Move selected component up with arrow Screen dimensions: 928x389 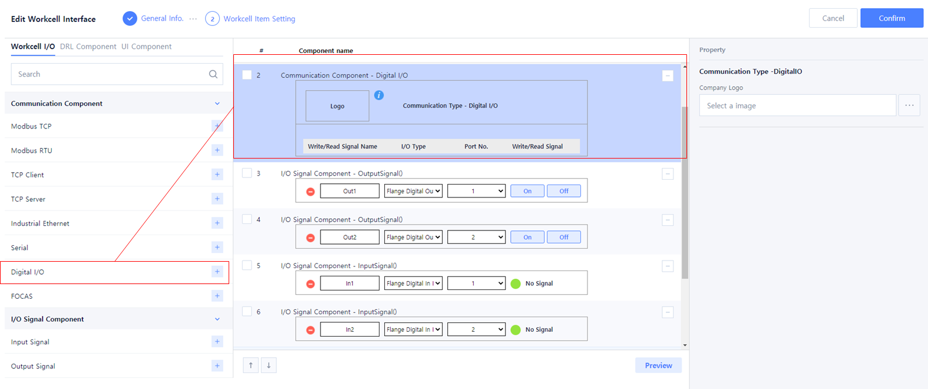tap(250, 365)
